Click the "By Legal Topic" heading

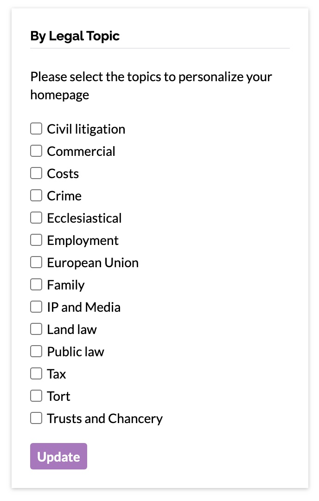click(x=75, y=36)
